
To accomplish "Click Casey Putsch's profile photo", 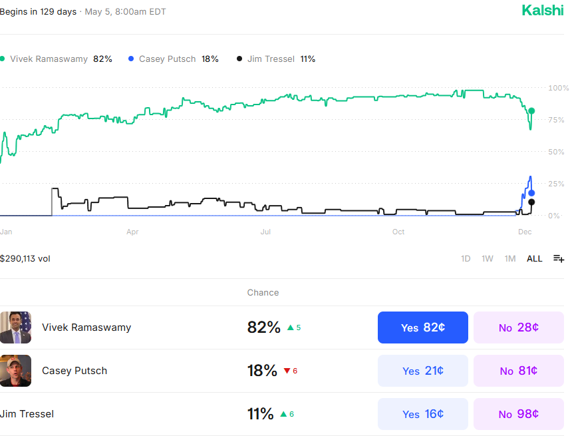I will (16, 371).
